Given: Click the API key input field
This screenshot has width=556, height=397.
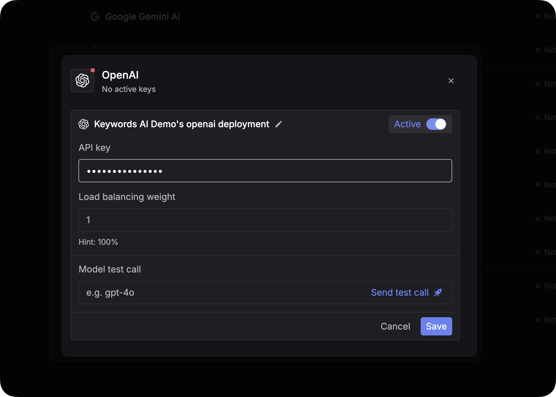Looking at the screenshot, I should click(x=265, y=171).
